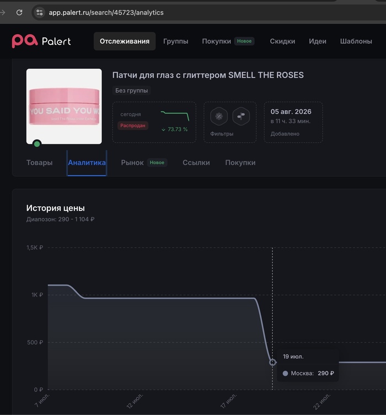Go to Группы in top navigation
This screenshot has height=415, width=386.
[x=176, y=41]
